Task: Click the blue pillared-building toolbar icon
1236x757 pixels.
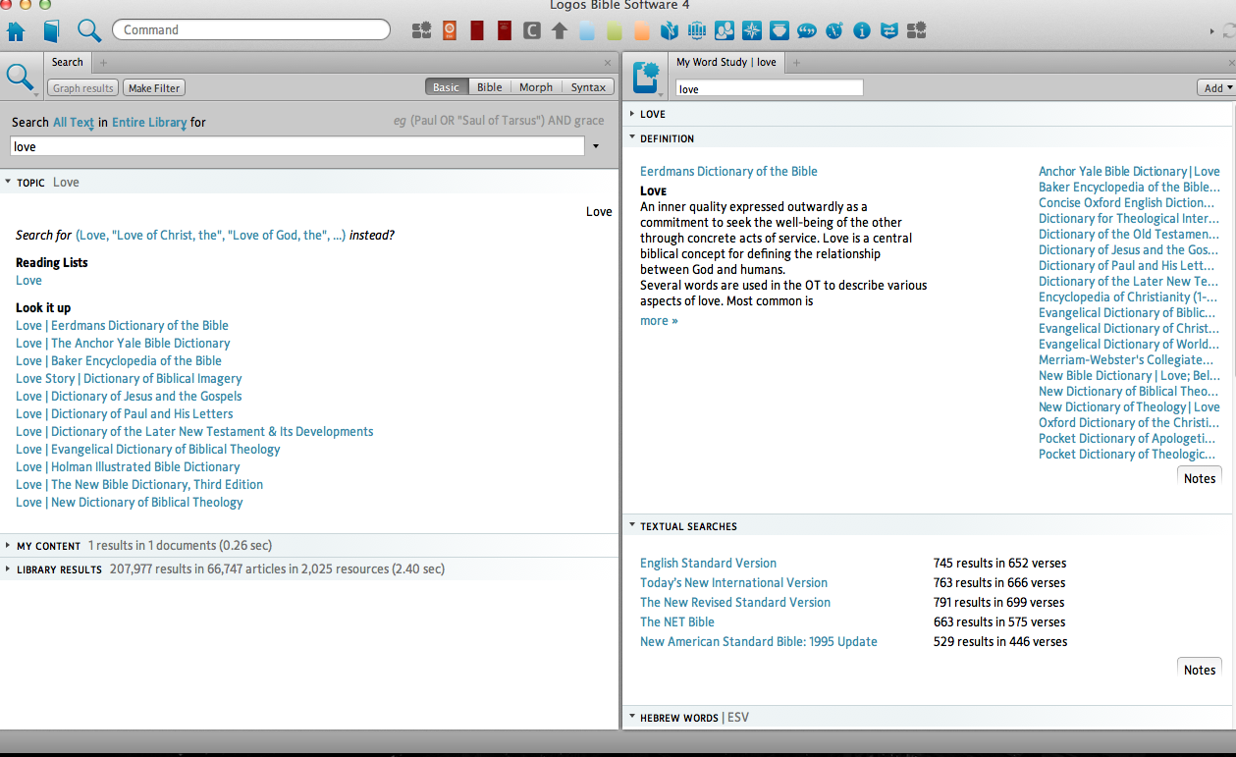Action: point(697,30)
